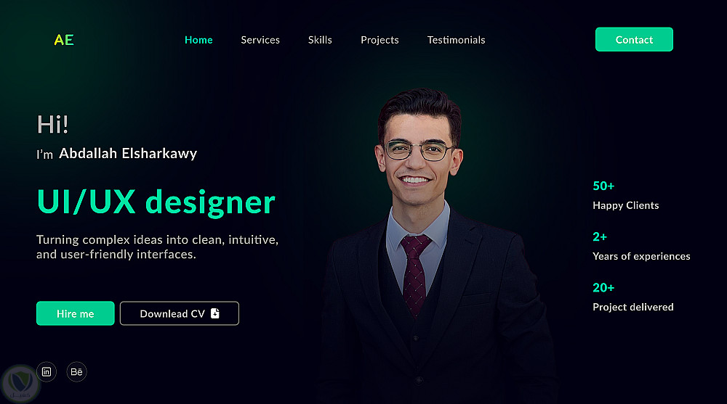Select the 50+ Happy Clients stat

point(625,196)
